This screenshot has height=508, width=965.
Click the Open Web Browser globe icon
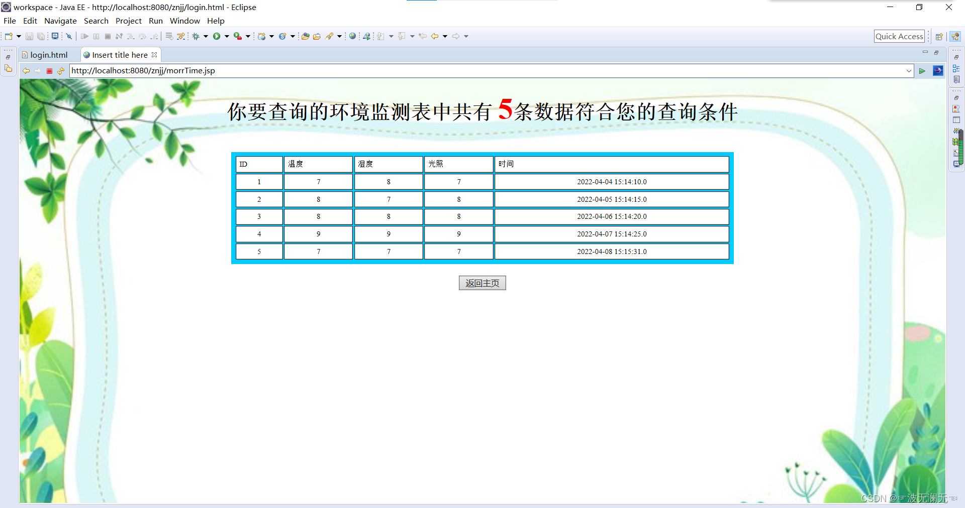point(353,36)
